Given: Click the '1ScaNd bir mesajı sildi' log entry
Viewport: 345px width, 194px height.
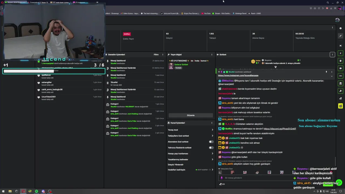Looking at the screenshot, I should (x=136, y=84).
